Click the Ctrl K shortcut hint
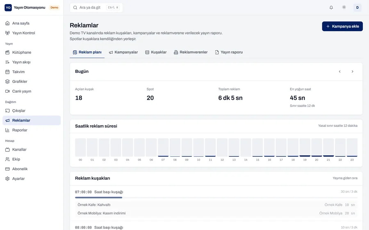The width and height of the screenshot is (369, 230). [x=113, y=7]
